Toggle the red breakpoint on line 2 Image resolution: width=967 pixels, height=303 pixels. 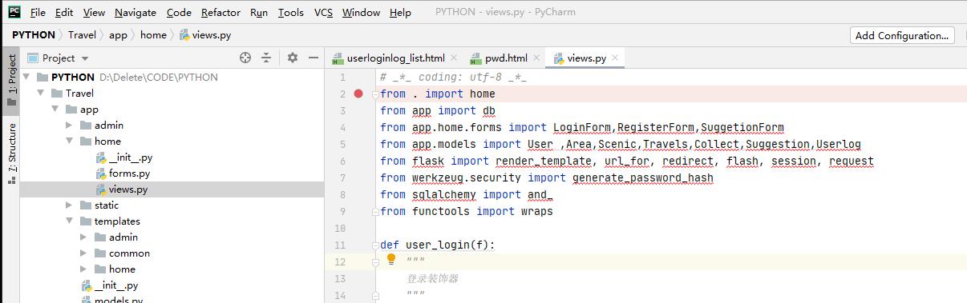click(x=358, y=94)
